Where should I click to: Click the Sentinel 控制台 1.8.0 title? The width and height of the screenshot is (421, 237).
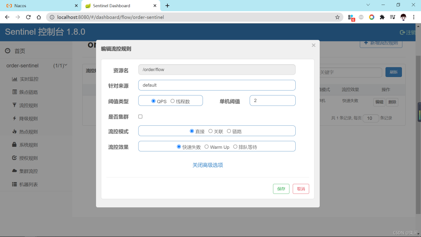[x=45, y=32]
